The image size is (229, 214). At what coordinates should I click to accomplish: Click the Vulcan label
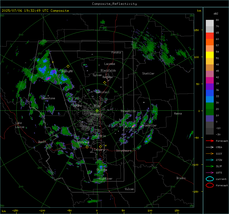[x=129, y=189]
